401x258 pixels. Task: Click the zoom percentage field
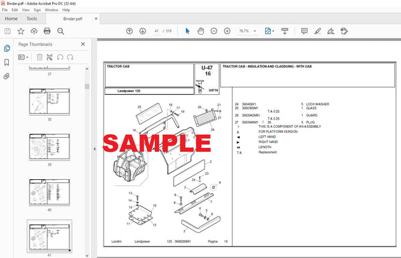[x=244, y=31]
